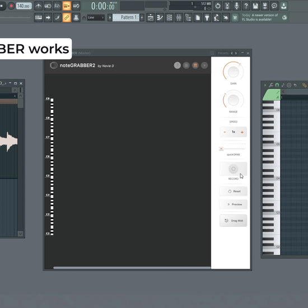Click the newer version available news message
The width and height of the screenshot is (308, 308).
(260, 17)
